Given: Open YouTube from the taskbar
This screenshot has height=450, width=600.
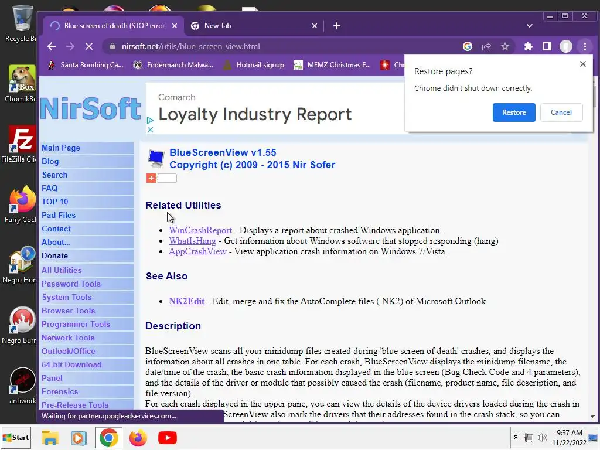Looking at the screenshot, I should click(x=167, y=438).
